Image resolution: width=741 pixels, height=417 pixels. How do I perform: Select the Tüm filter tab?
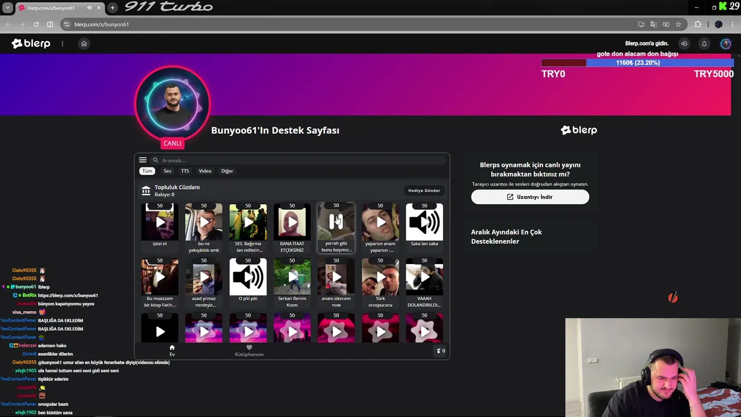click(147, 171)
